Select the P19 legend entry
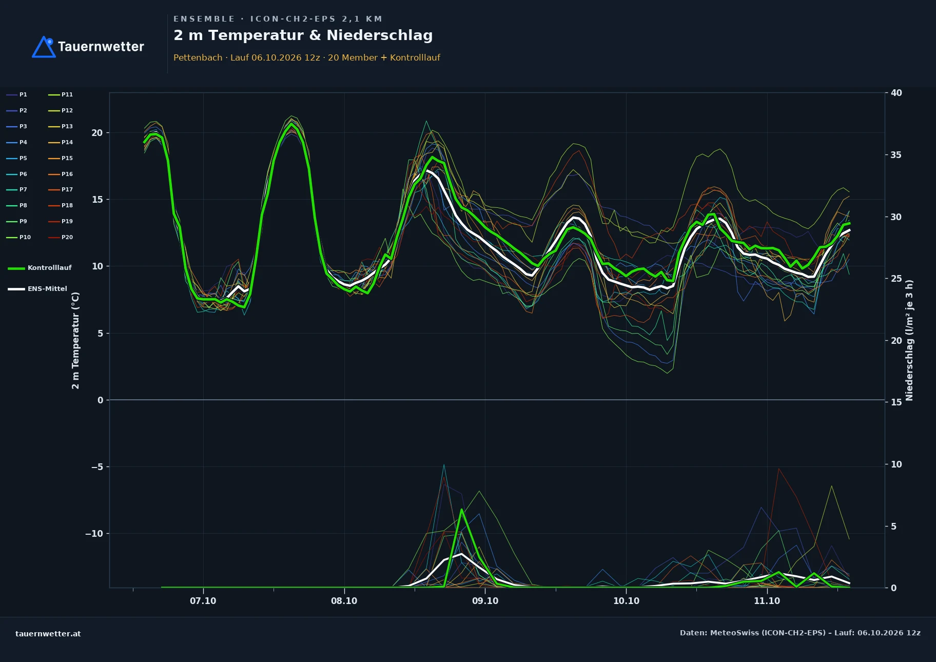This screenshot has width=936, height=662. pyautogui.click(x=61, y=221)
